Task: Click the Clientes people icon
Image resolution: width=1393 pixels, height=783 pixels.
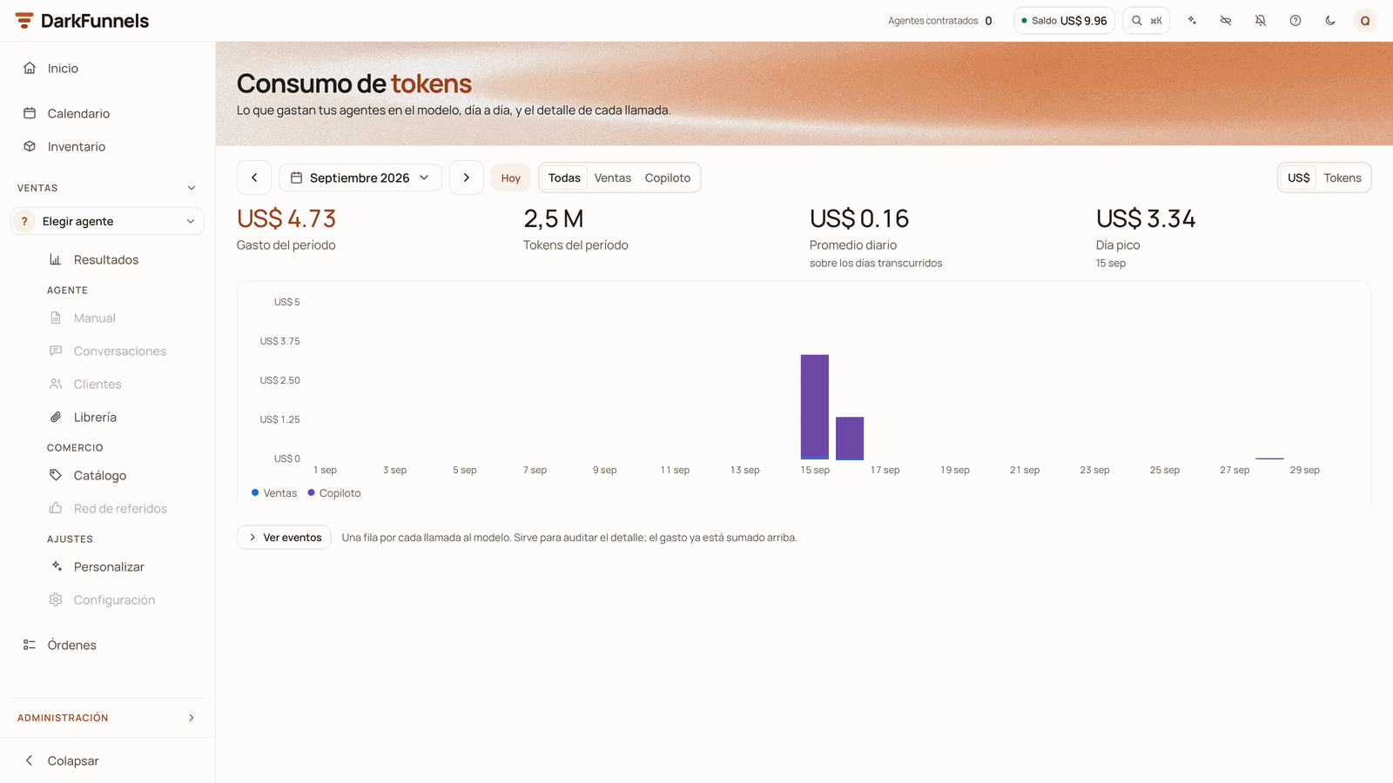Action: coord(56,384)
